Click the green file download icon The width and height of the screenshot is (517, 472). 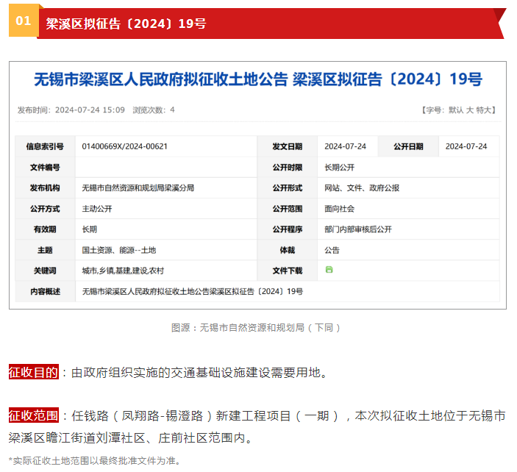(329, 270)
